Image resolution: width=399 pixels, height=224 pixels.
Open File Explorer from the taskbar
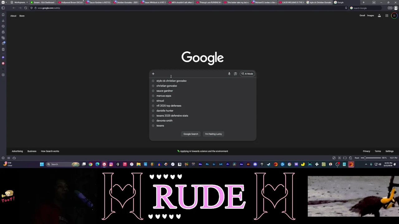(x=138, y=164)
